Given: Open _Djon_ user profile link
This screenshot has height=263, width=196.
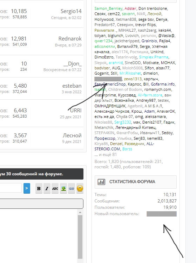Looking at the screenshot, I should pyautogui.click(x=73, y=64).
